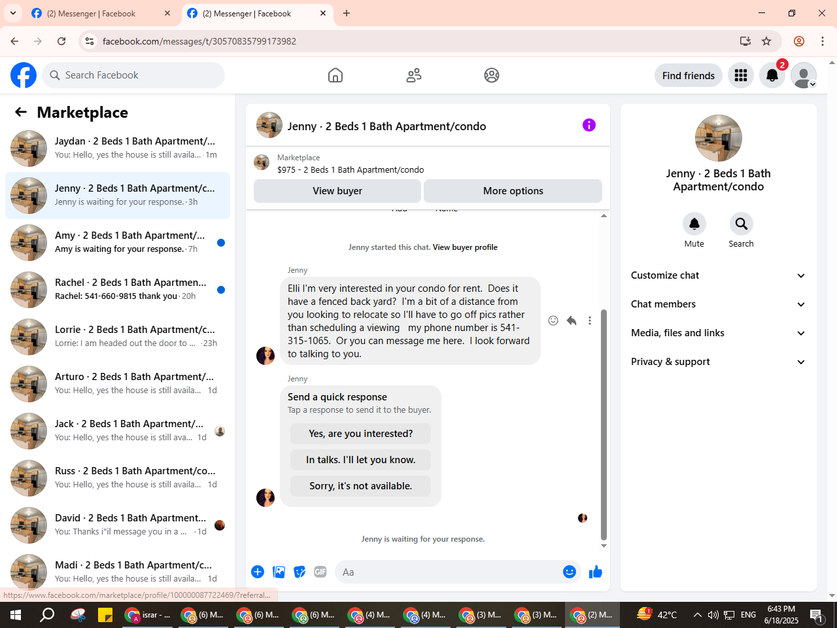837x628 pixels.
Task: Choose a GIF from the composer
Action: [320, 572]
